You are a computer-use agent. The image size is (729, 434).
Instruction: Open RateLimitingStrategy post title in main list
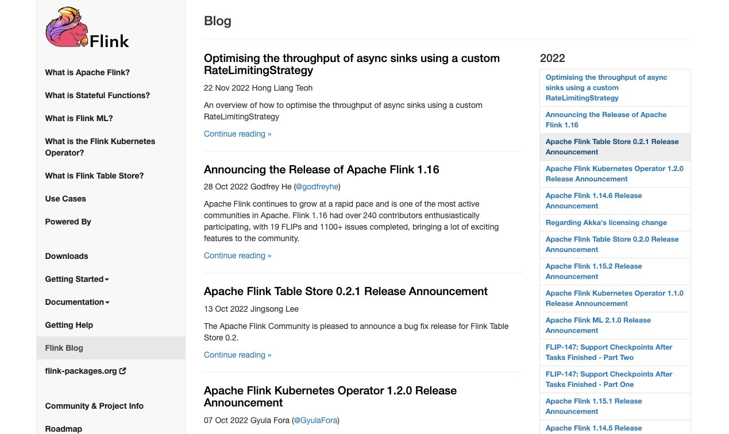[x=352, y=64]
